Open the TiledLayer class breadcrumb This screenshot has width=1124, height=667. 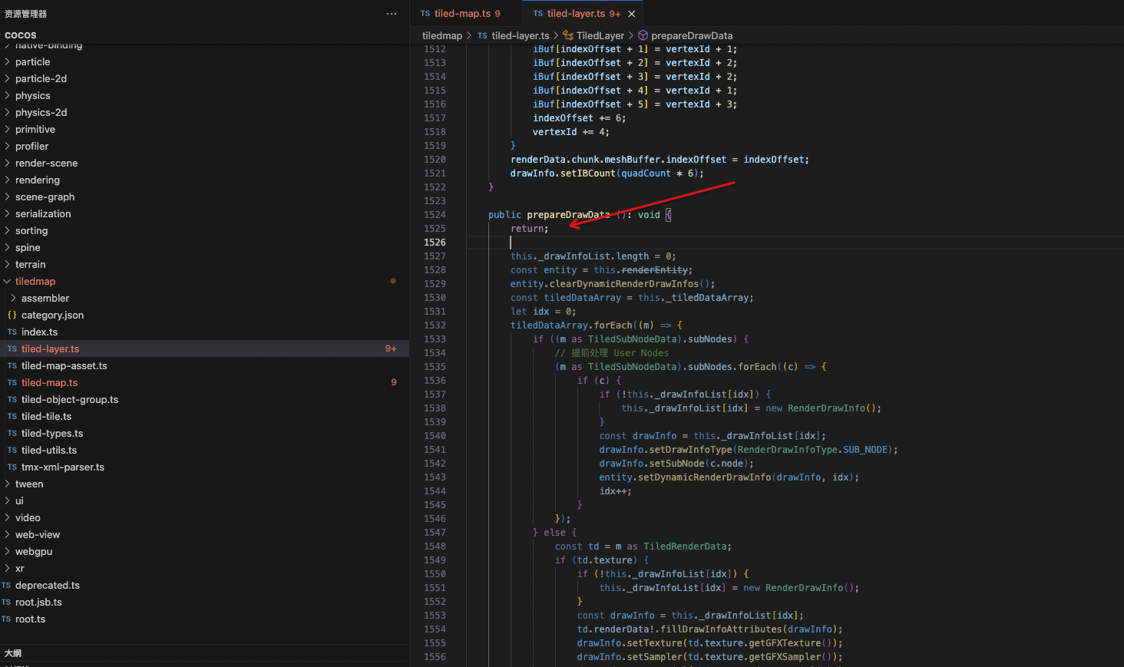(x=593, y=35)
